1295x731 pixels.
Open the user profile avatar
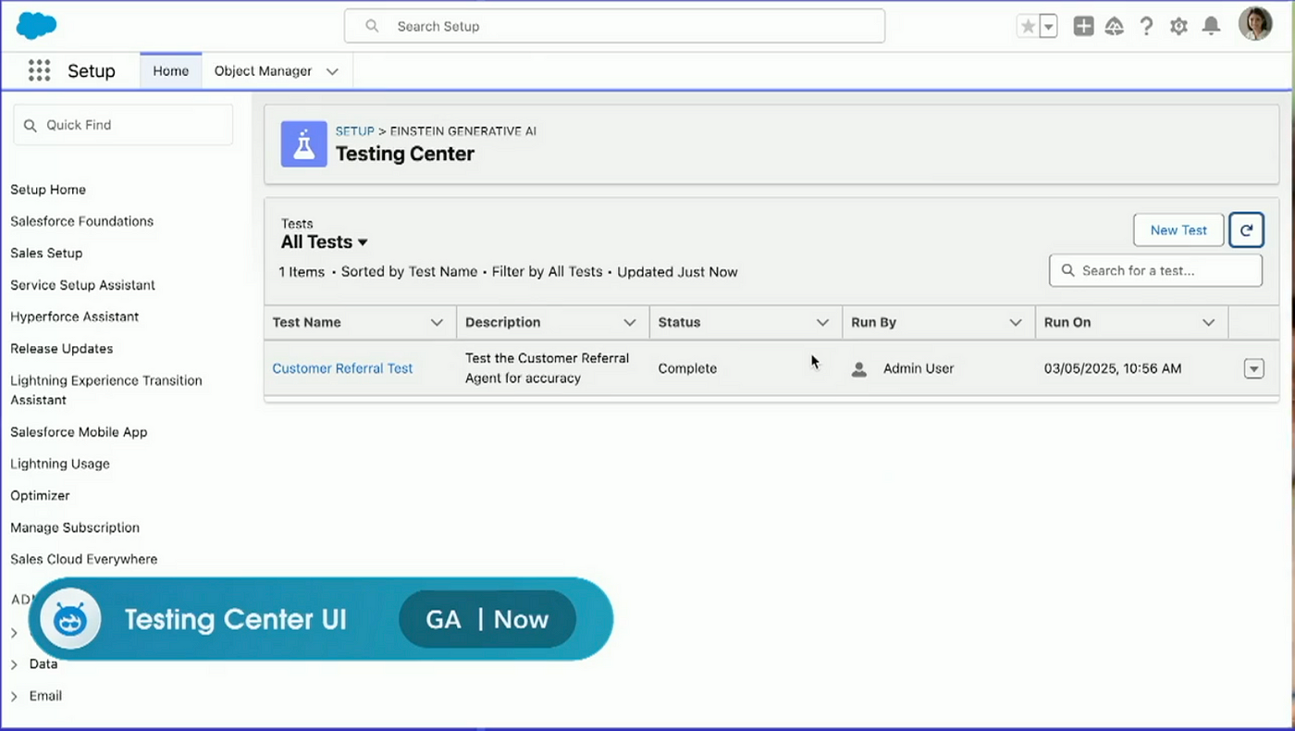click(1255, 25)
